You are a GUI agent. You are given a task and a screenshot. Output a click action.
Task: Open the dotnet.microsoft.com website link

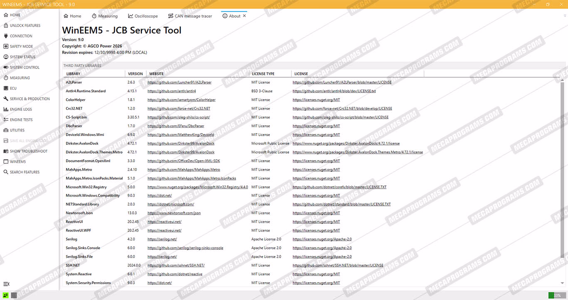pyautogui.click(x=170, y=204)
